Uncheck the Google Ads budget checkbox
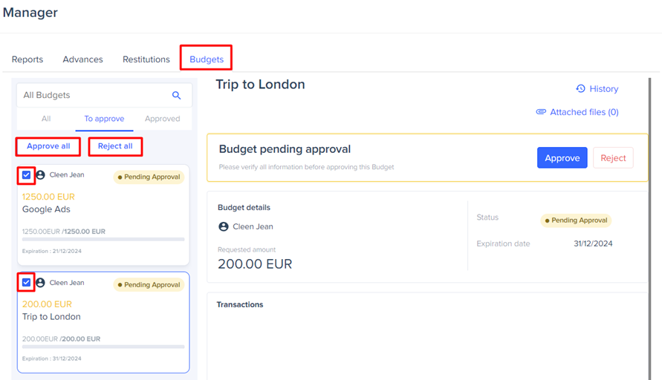The height and width of the screenshot is (380, 662). pyautogui.click(x=26, y=175)
